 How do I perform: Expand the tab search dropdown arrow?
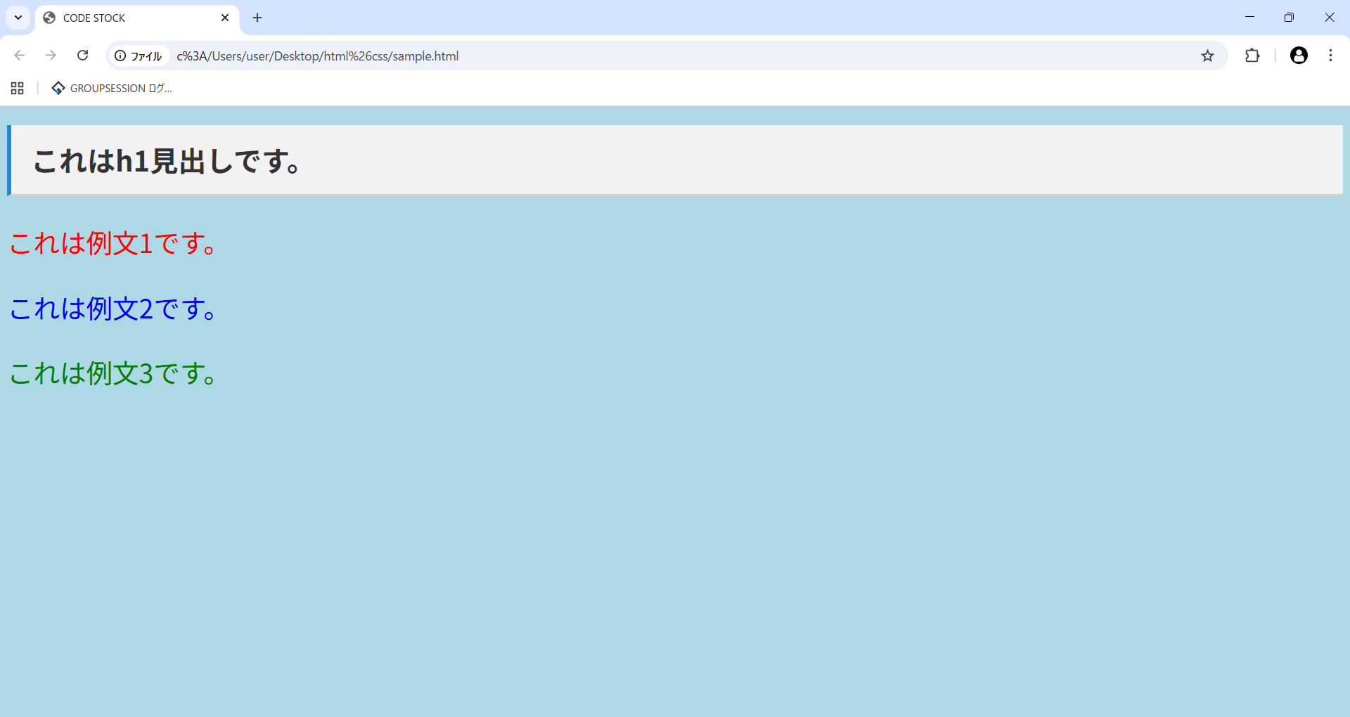(x=18, y=18)
